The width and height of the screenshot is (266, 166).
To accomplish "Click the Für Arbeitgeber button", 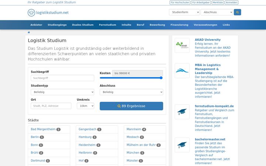I will point(201,3).
